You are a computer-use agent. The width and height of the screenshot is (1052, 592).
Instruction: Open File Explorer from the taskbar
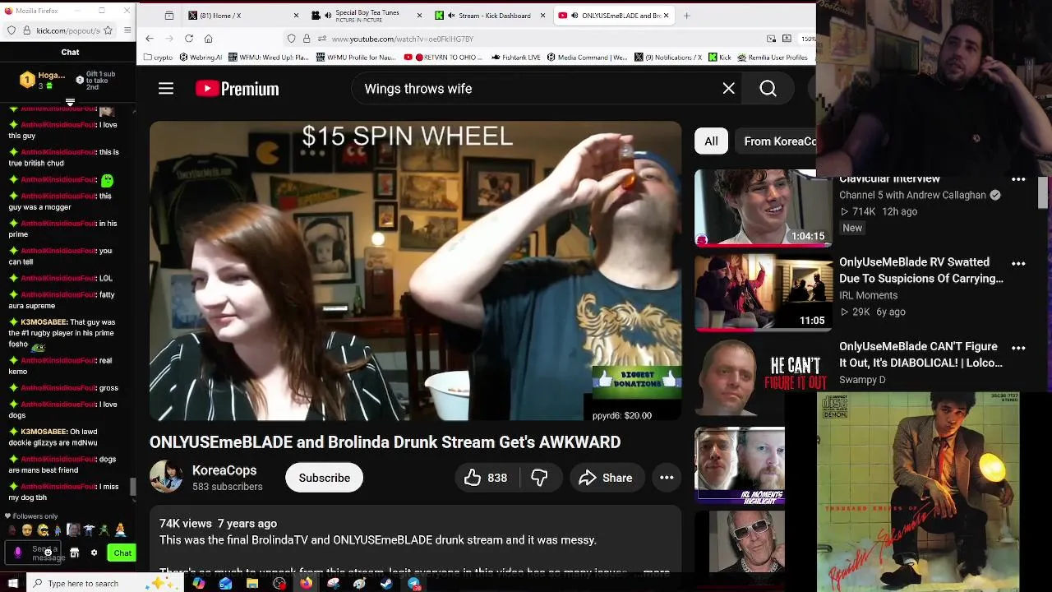252,584
